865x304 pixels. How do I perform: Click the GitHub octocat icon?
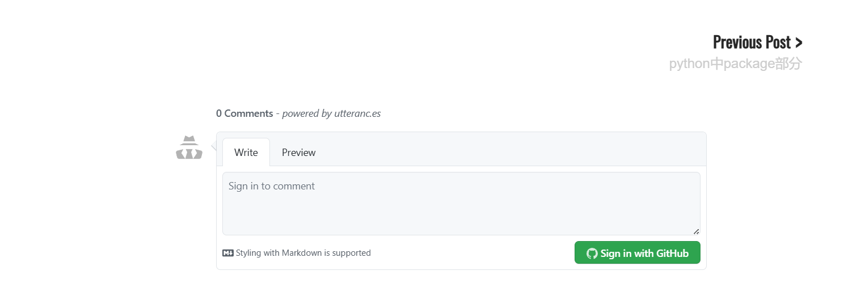click(592, 254)
